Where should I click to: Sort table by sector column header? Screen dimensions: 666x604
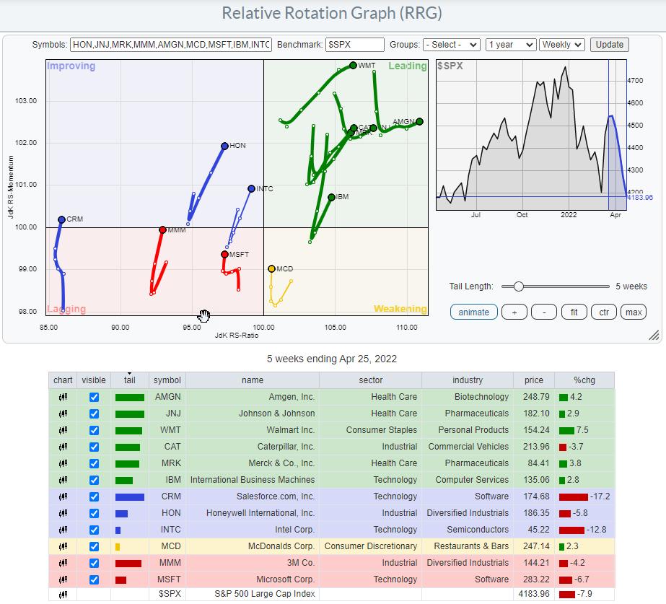point(371,380)
